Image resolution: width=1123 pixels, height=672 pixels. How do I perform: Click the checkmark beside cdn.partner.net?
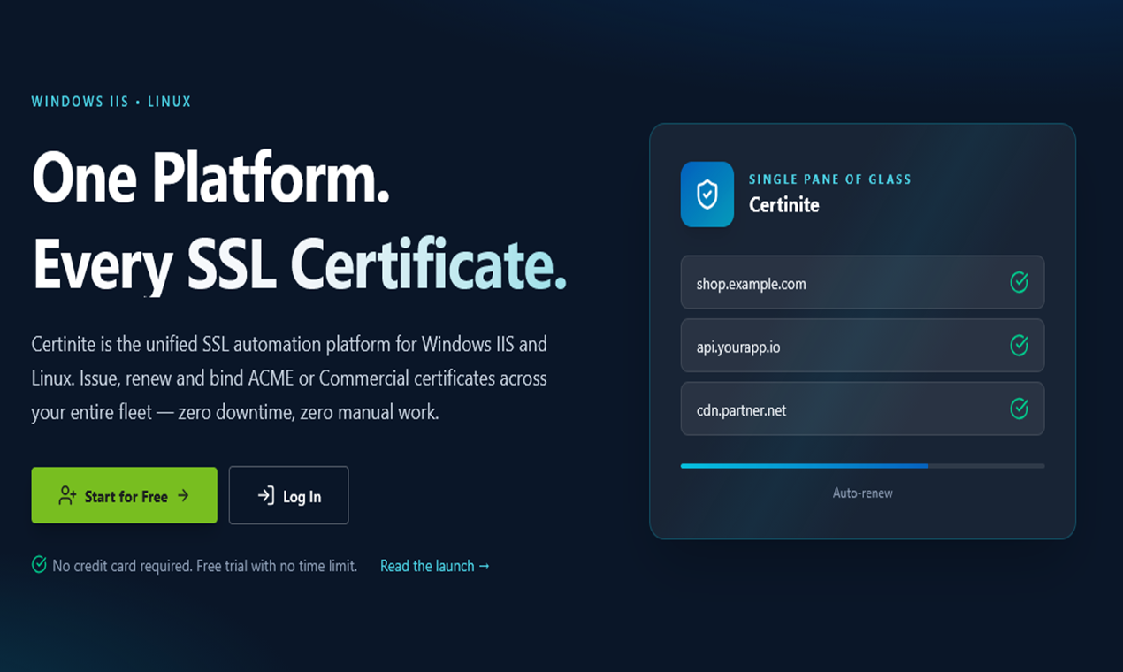click(1019, 409)
